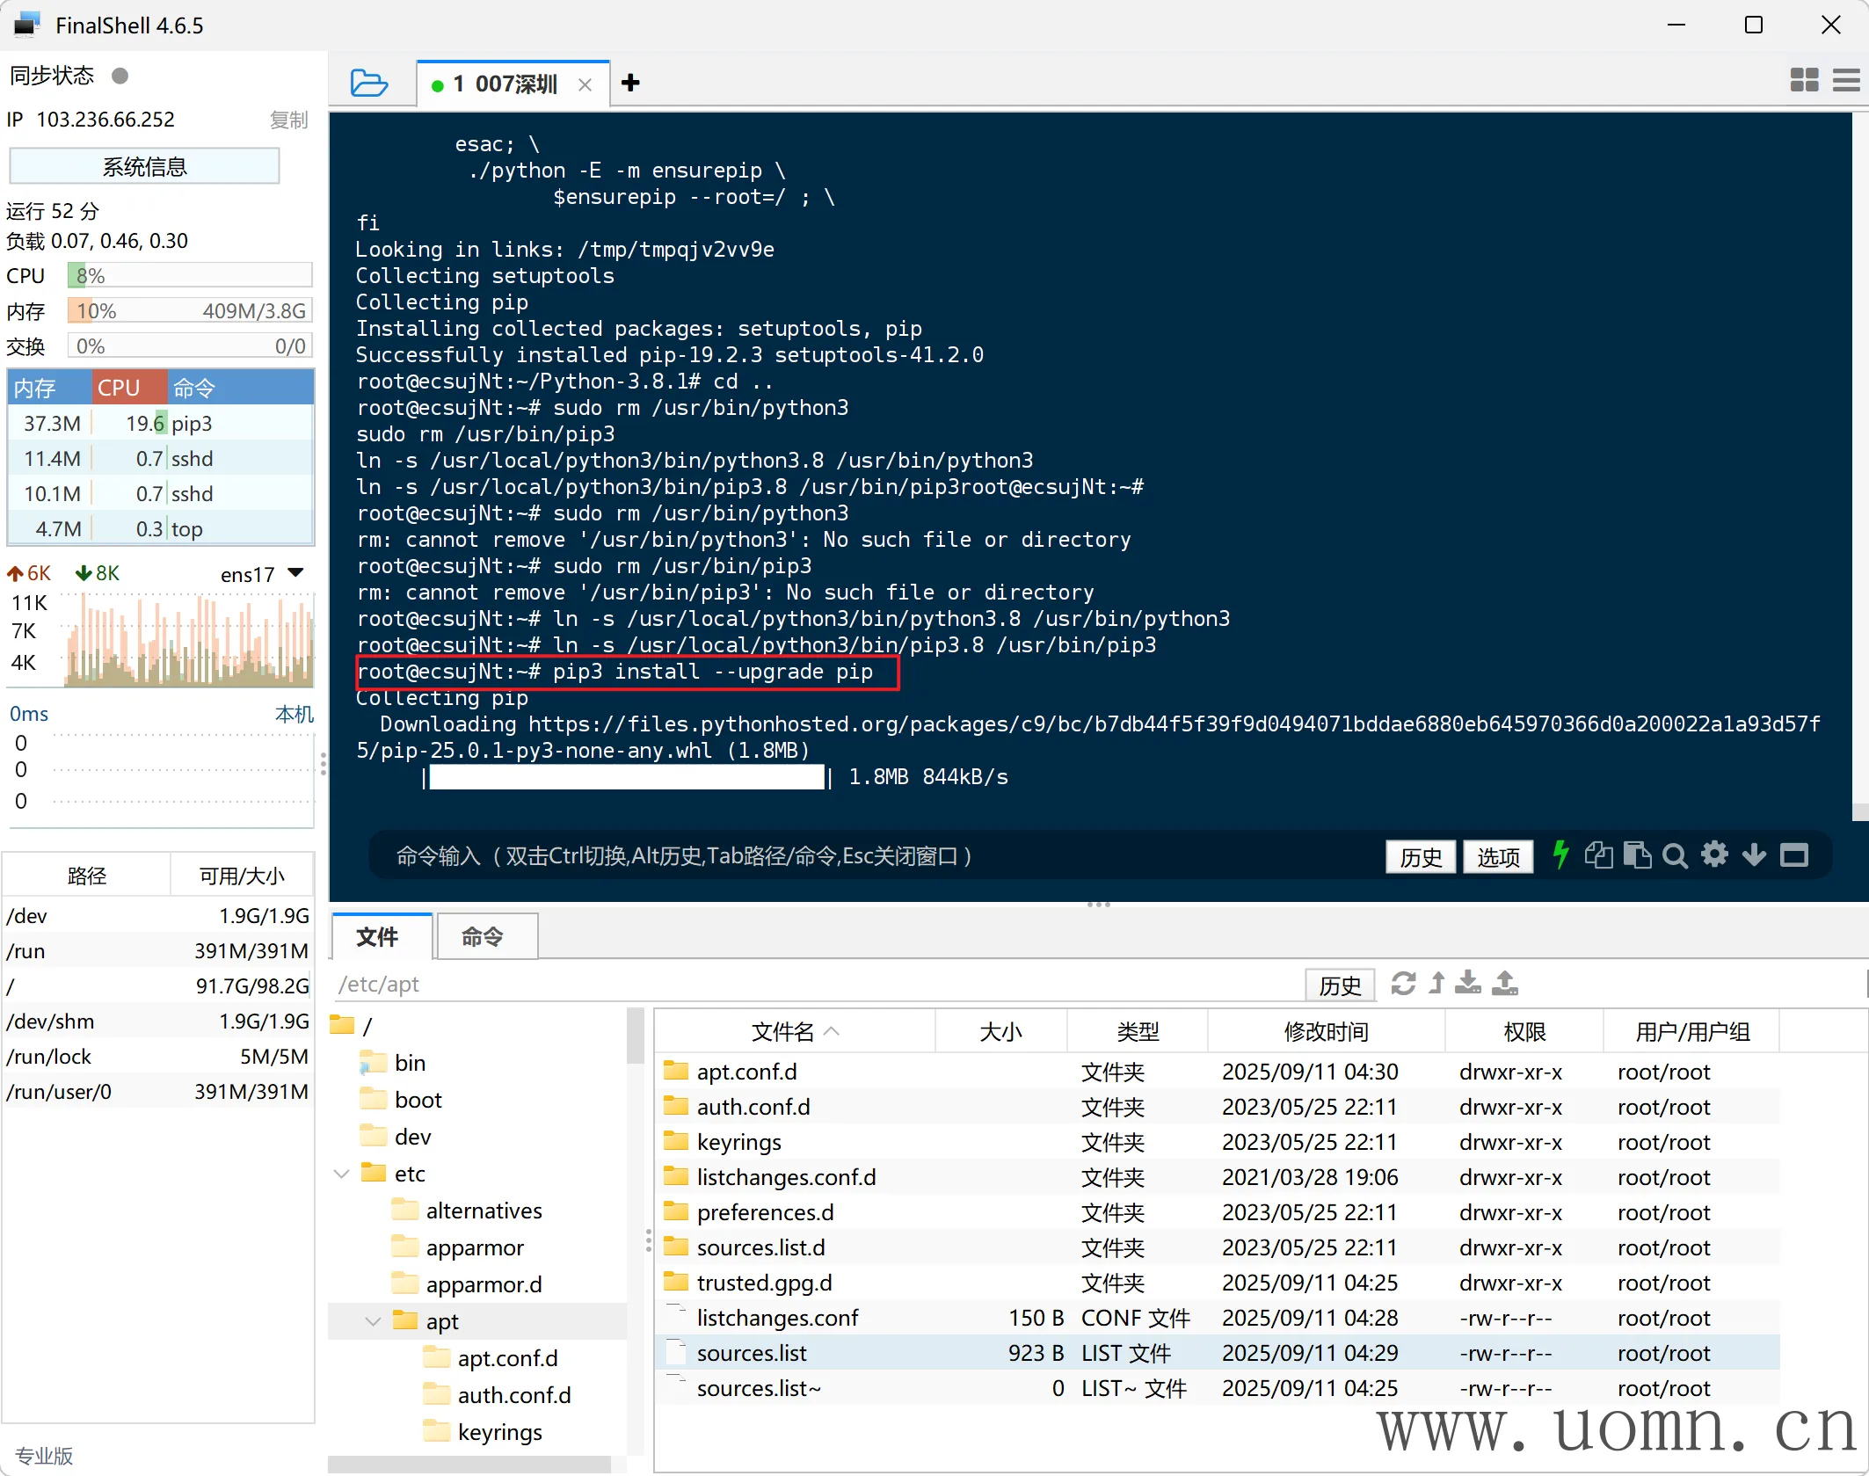1869x1476 pixels.
Task: Click the copy icon in the terminal toolbar
Action: coord(1598,855)
